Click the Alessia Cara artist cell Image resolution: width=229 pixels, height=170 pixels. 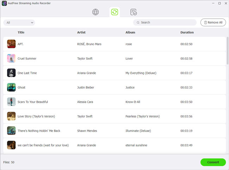(x=85, y=102)
